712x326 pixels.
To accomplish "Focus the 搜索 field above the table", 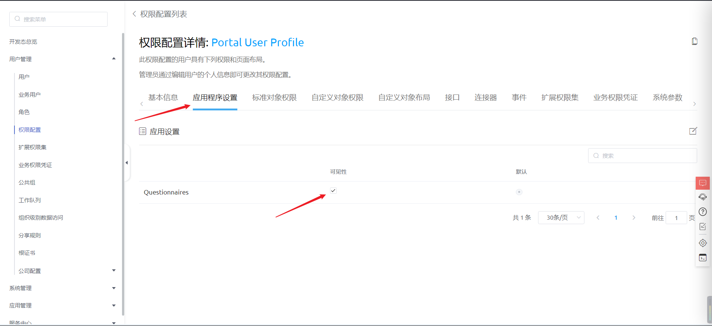I will click(642, 156).
